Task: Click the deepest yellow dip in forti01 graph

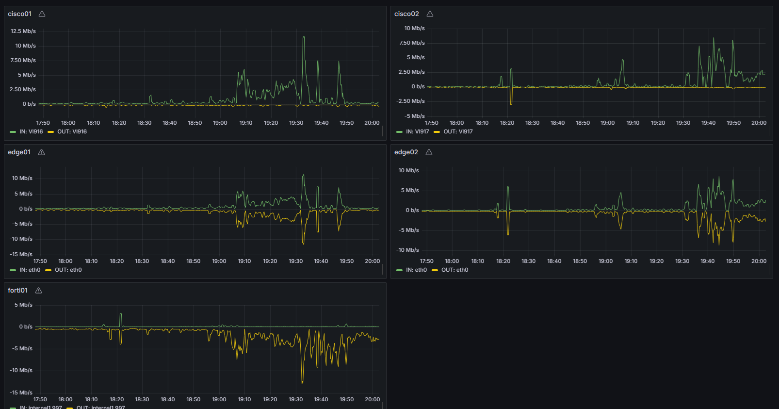Action: click(x=302, y=382)
